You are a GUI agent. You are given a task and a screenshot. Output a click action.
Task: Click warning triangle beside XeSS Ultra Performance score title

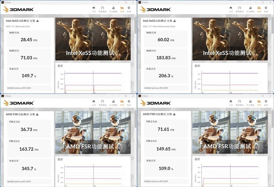coord(174,21)
